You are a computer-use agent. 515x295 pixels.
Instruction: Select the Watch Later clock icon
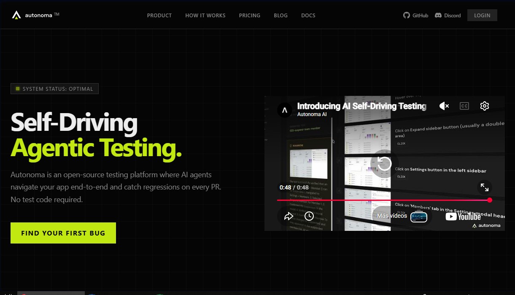click(x=309, y=216)
